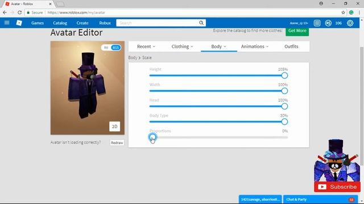Bookmark this page with star icon

(x=343, y=12)
